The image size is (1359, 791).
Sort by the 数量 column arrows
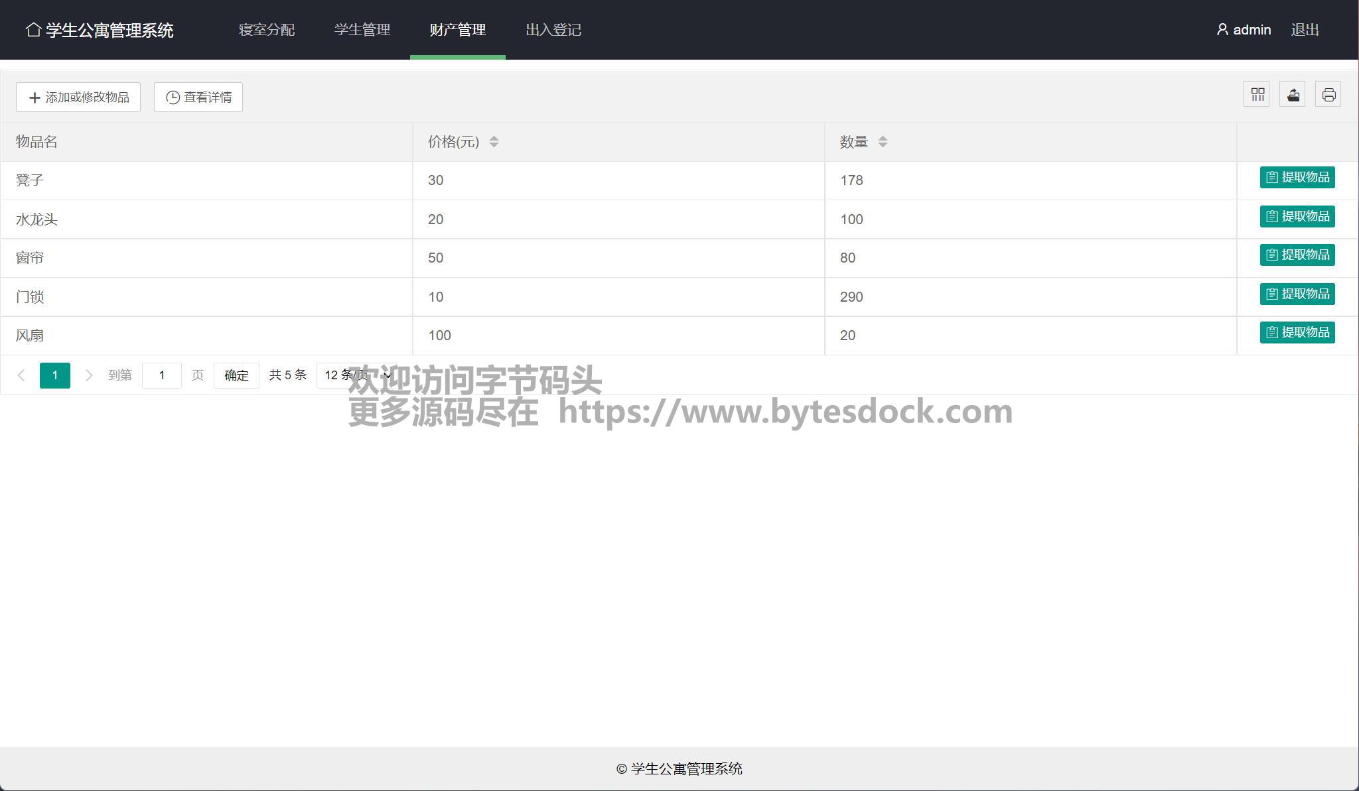tap(883, 142)
